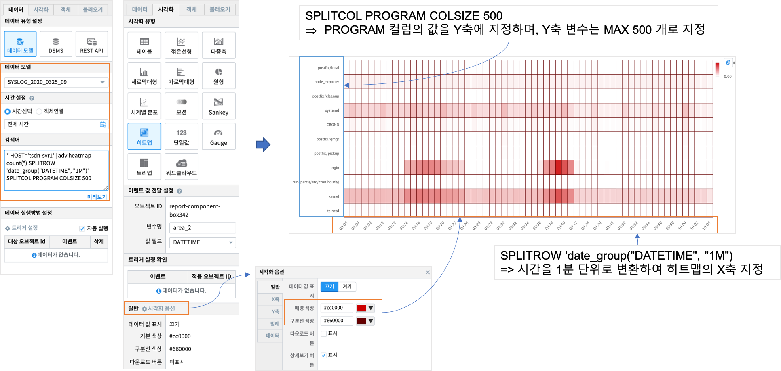Select the 객체연결 radio button
Viewport: 781px width, 371px height.
tap(39, 111)
